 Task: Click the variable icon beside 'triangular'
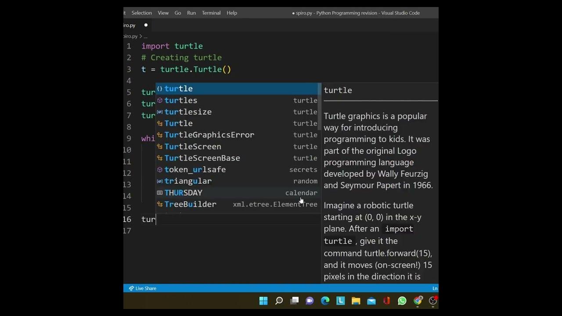pos(160,181)
